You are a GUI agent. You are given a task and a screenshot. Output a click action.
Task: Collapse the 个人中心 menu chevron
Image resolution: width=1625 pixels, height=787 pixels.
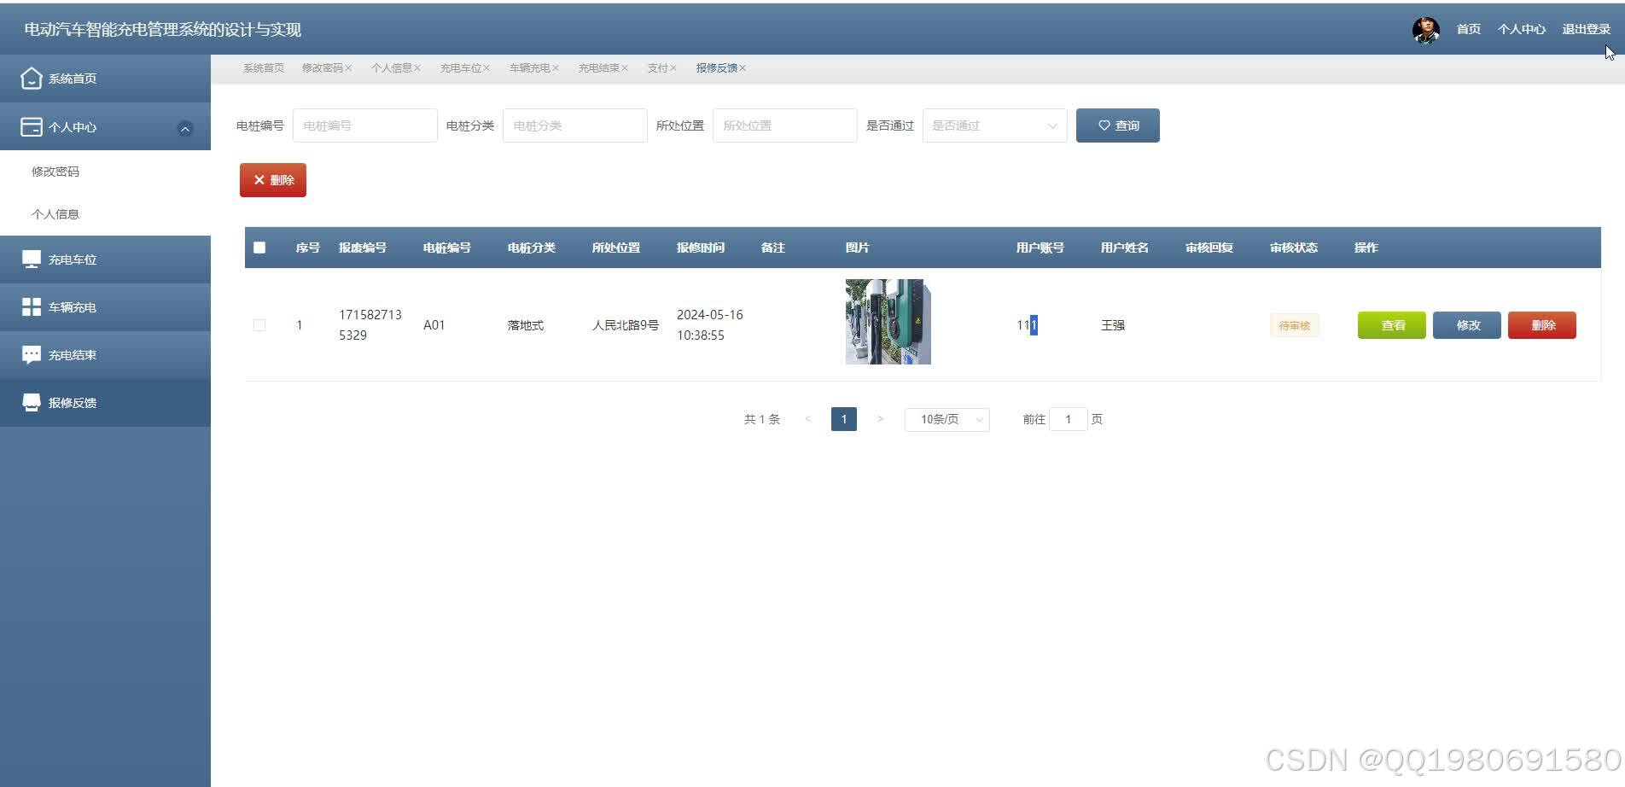click(184, 129)
